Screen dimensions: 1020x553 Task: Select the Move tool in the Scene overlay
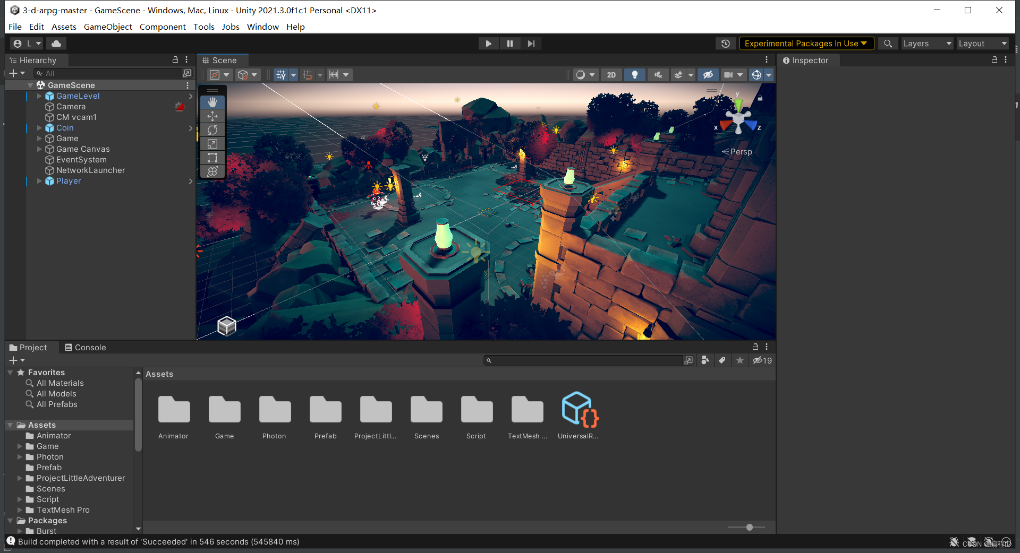tap(212, 116)
